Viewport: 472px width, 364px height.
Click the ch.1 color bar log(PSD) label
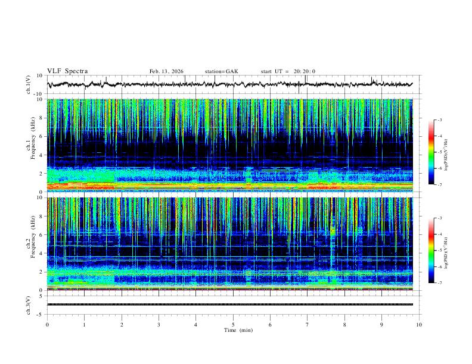click(446, 155)
